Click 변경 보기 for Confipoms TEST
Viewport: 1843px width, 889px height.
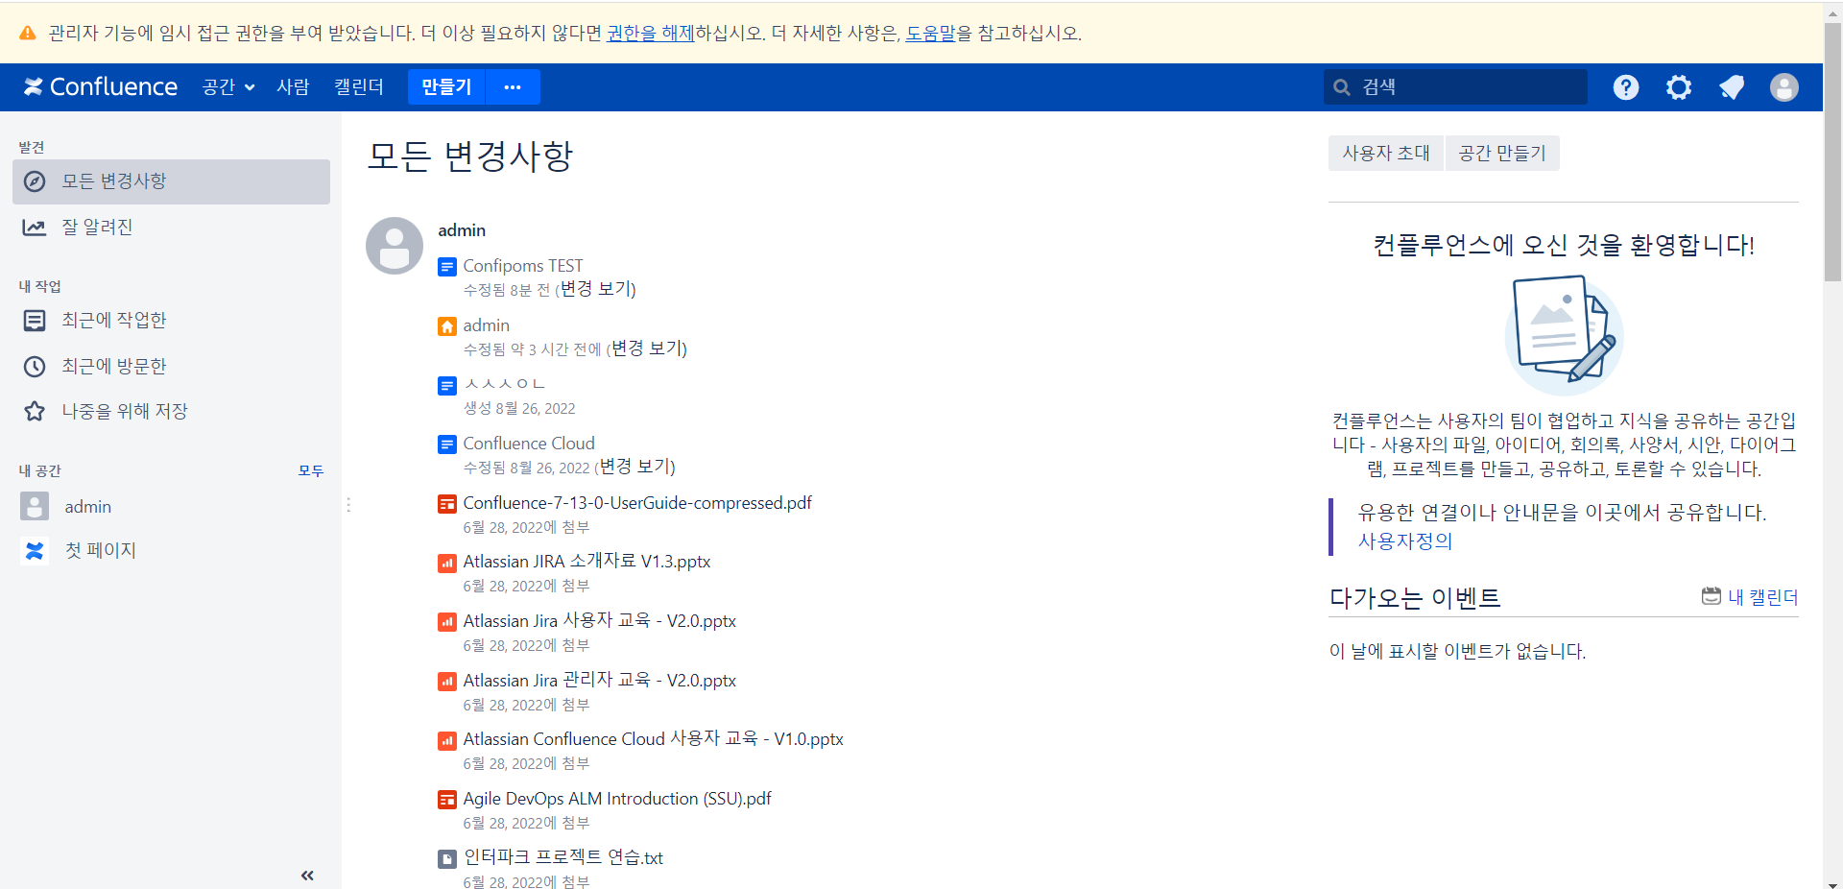pos(597,289)
